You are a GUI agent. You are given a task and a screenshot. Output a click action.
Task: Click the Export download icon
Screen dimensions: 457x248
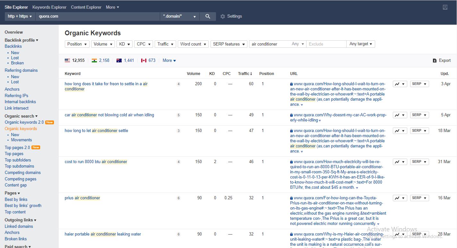click(x=435, y=61)
